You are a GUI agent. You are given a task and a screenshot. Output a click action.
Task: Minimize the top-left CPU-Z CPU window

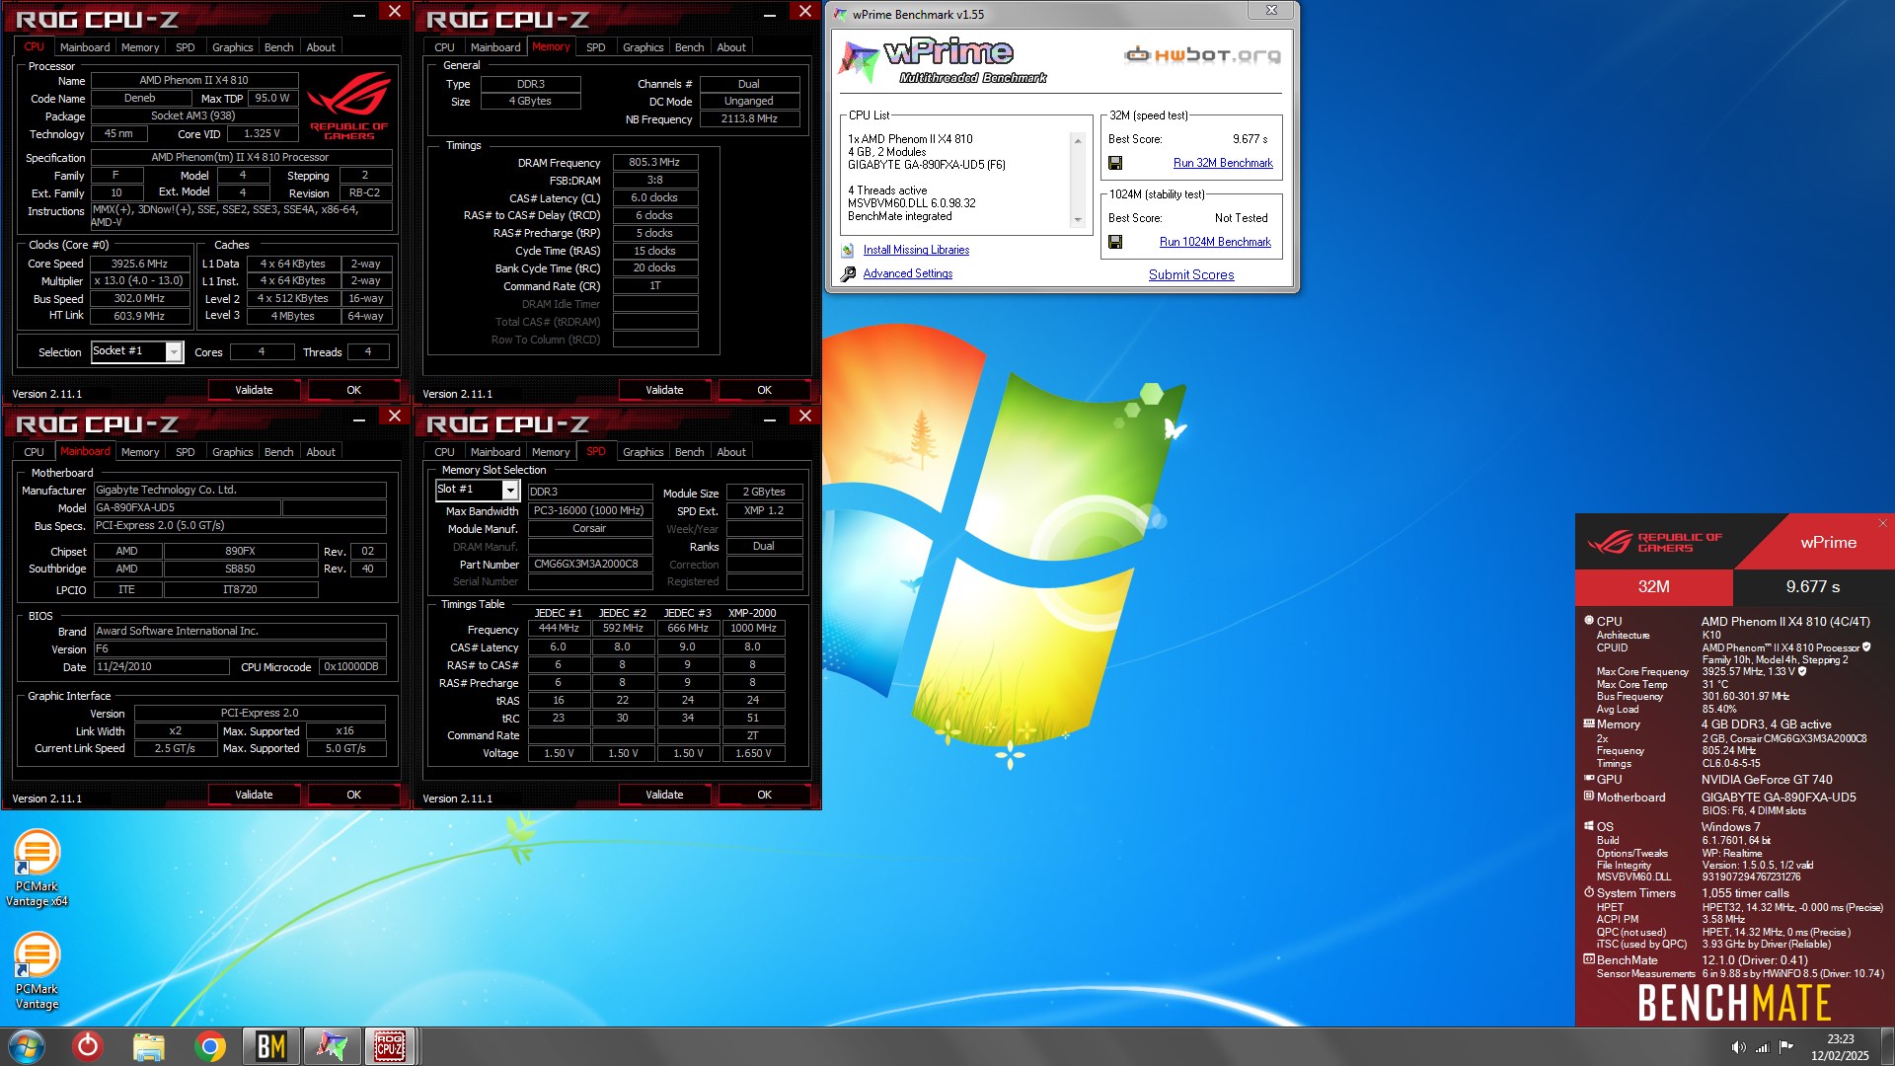(359, 14)
